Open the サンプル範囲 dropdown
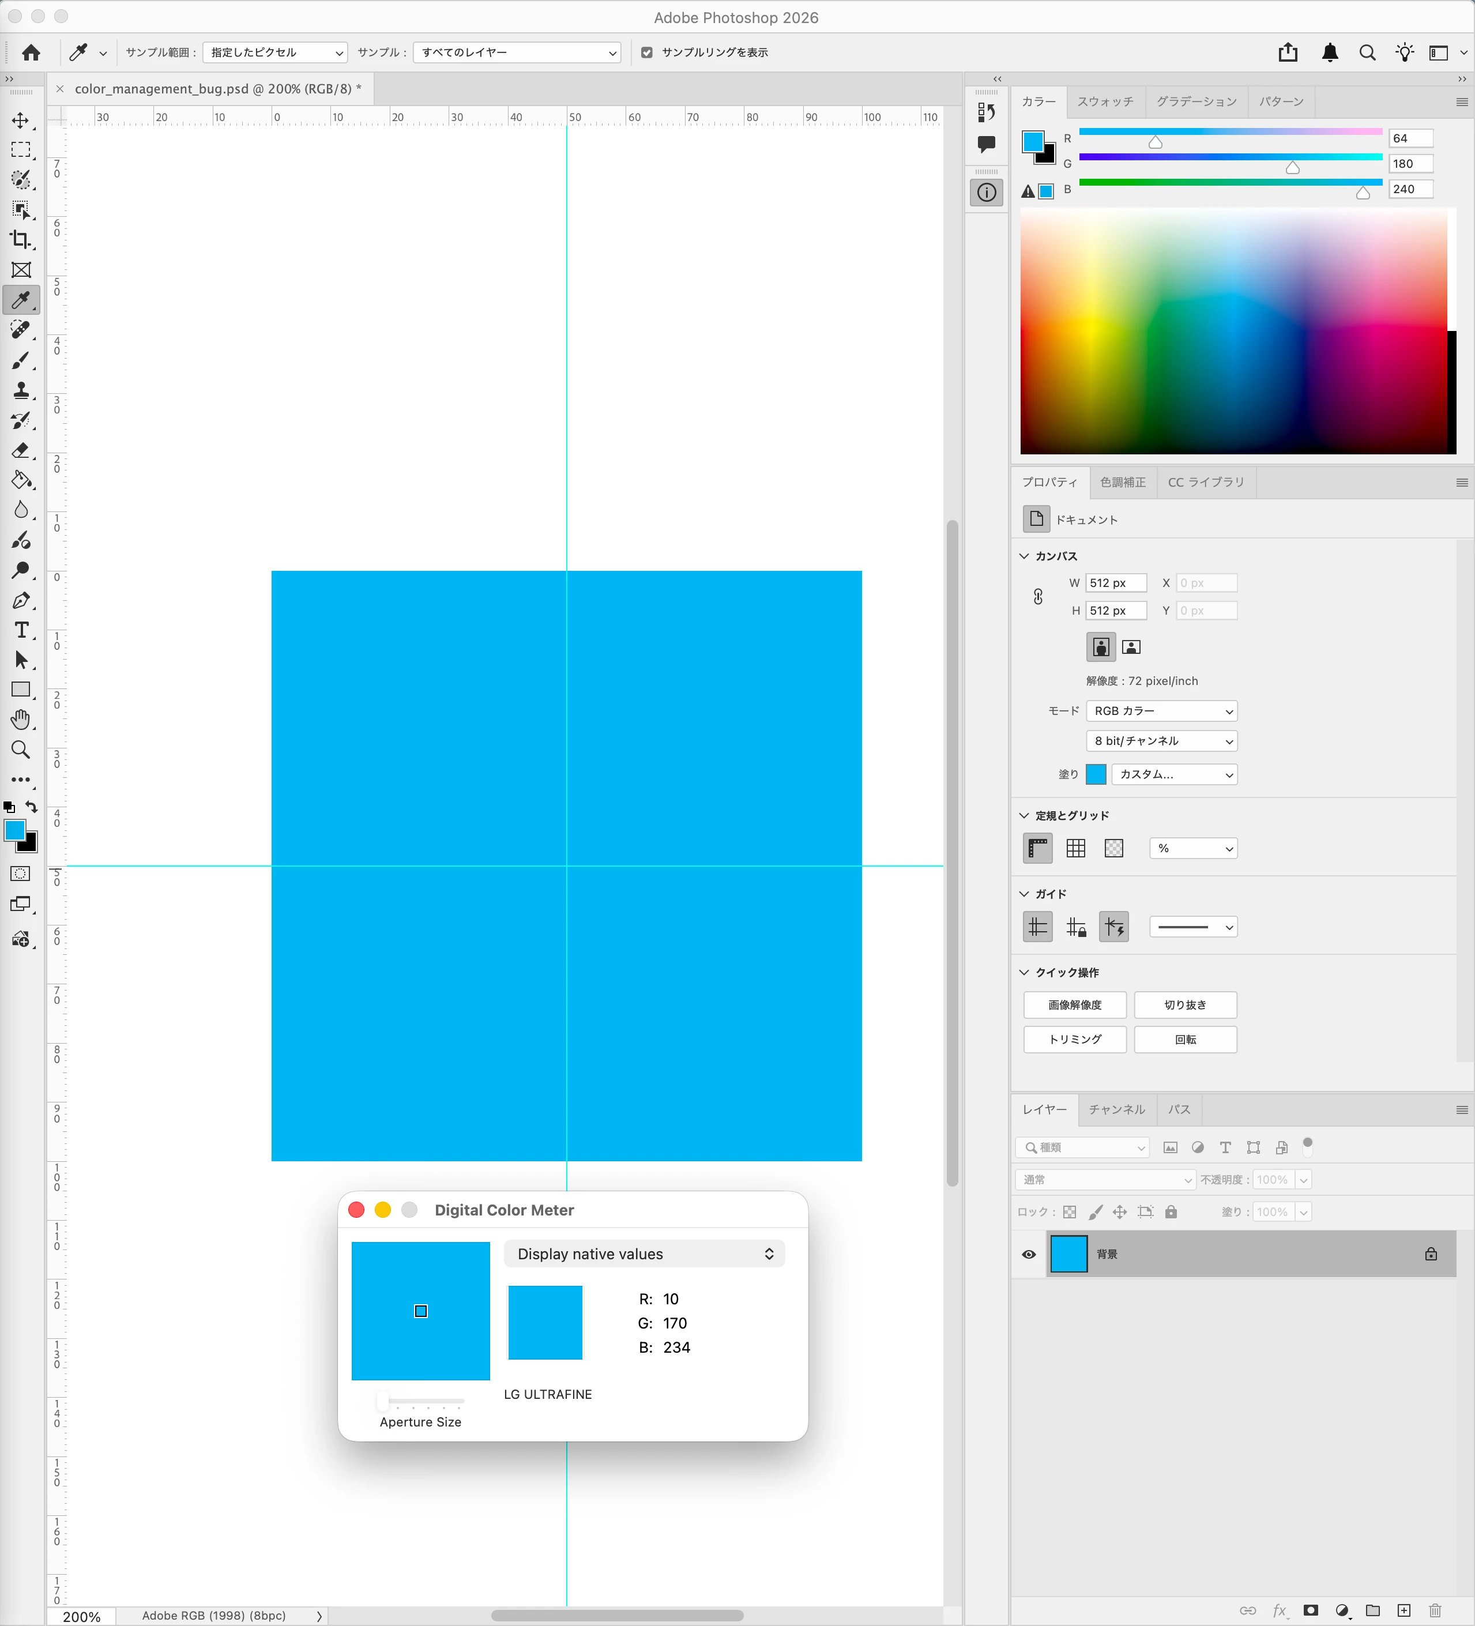Image resolution: width=1475 pixels, height=1626 pixels. [x=275, y=52]
